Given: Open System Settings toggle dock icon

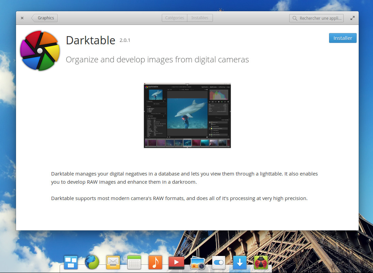Looking at the screenshot, I should 218,262.
